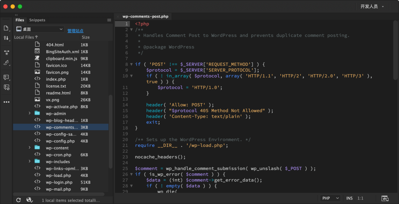Expand the wp-content folder
Viewport: 399px width, 204px height.
tap(30, 148)
